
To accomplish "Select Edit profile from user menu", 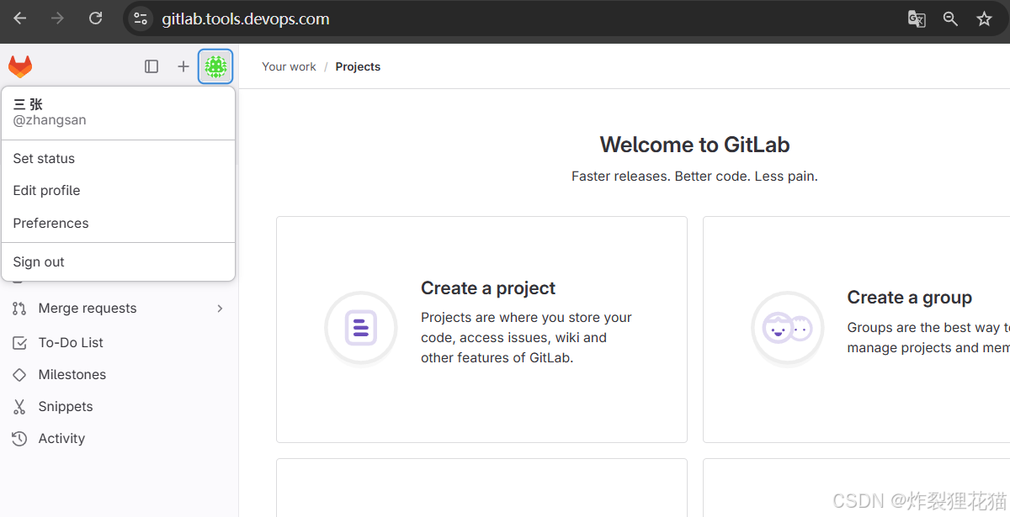I will point(118,191).
